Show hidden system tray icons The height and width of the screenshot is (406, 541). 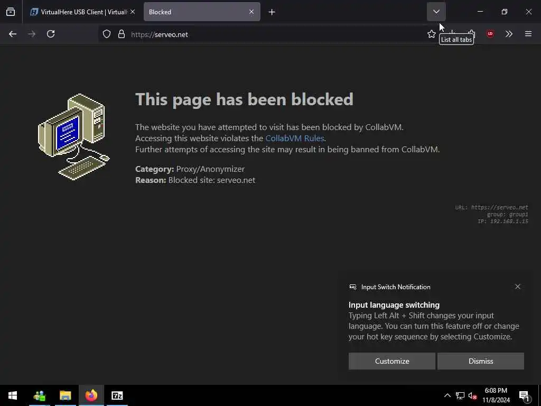point(447,395)
